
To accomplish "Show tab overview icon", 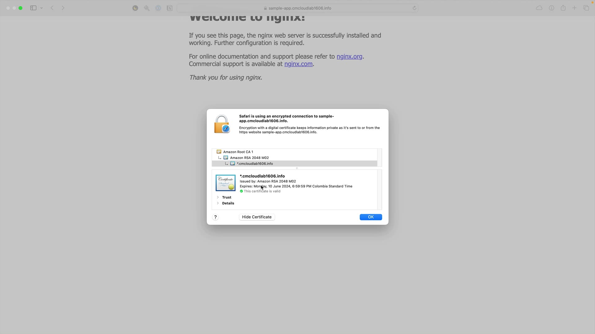I will point(586,8).
